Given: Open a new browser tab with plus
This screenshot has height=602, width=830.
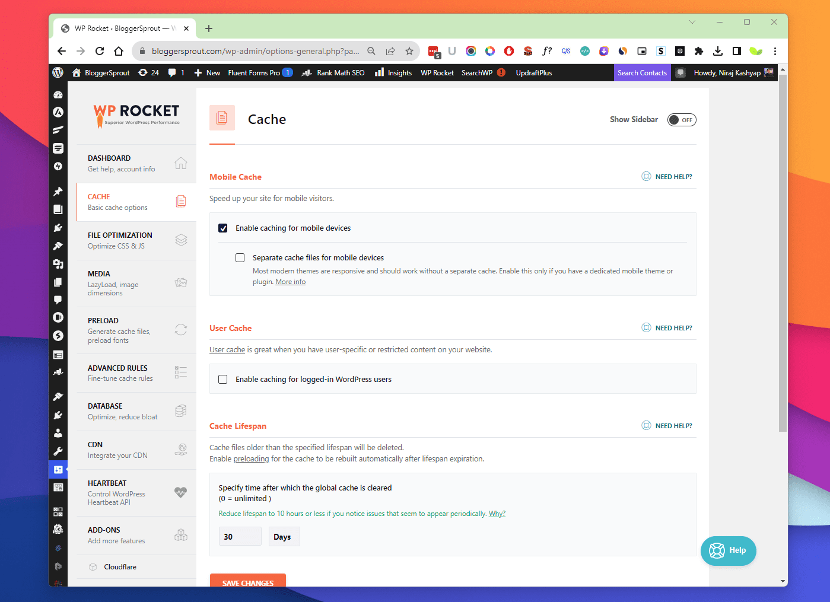Looking at the screenshot, I should click(209, 28).
